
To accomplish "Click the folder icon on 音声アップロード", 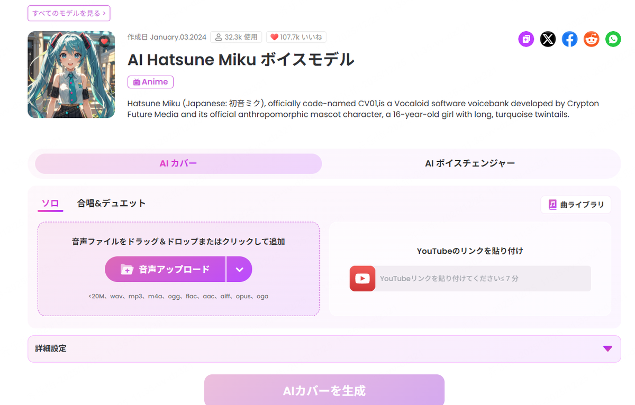I will point(126,270).
